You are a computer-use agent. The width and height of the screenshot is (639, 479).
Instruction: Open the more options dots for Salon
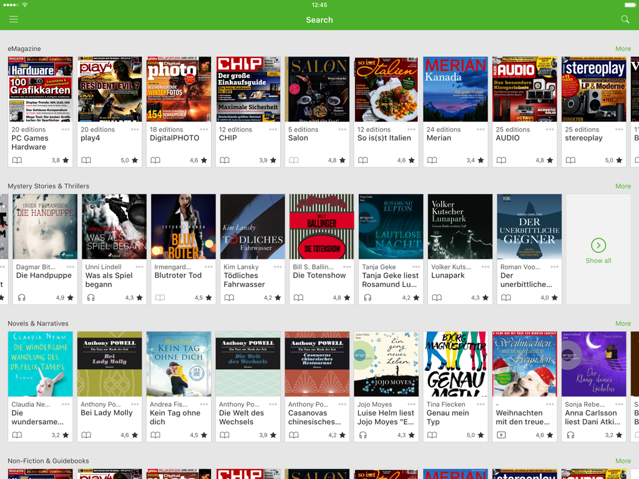[343, 129]
